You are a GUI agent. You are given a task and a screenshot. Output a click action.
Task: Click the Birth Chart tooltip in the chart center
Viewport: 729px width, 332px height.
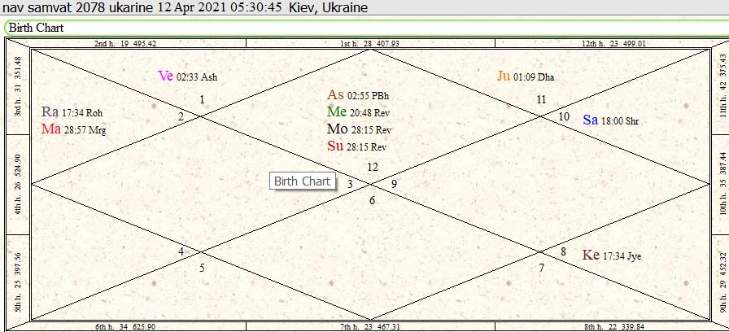tap(303, 181)
